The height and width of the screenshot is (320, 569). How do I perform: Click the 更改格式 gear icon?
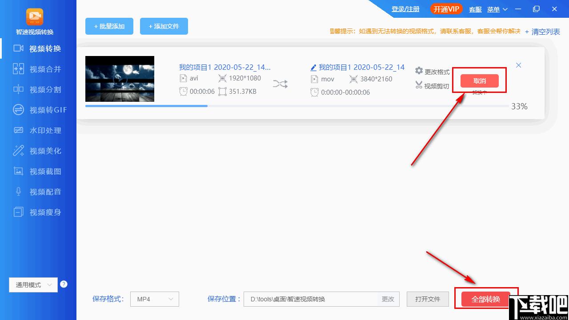coord(419,71)
